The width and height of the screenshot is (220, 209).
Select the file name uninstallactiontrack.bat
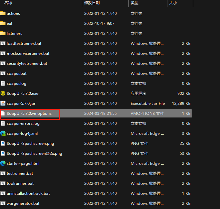(28, 194)
